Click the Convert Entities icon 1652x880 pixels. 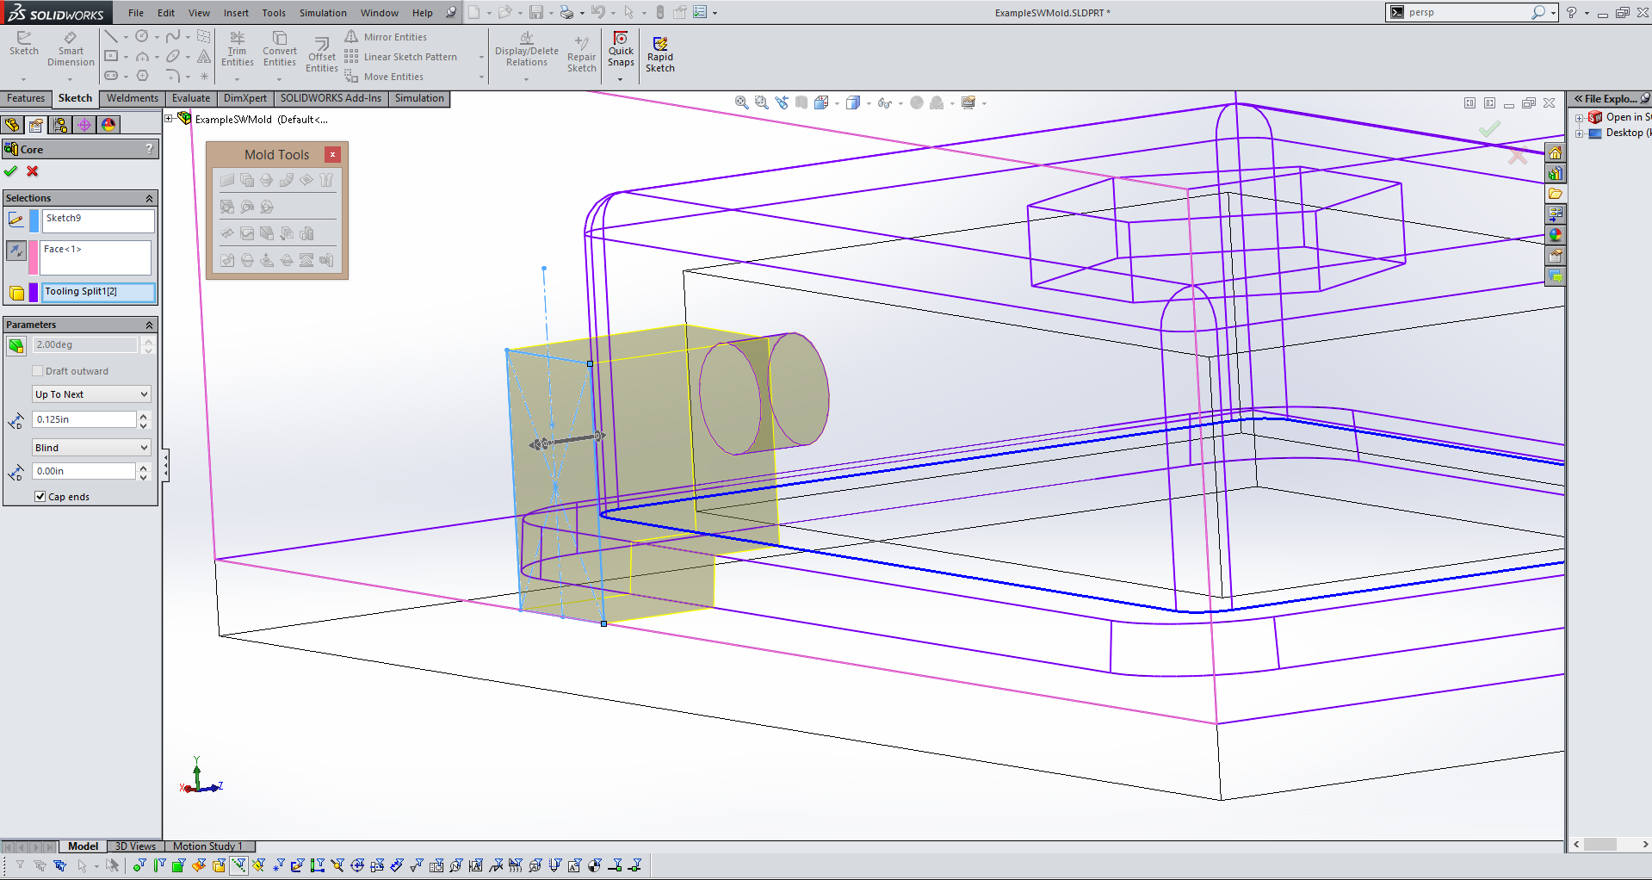280,49
